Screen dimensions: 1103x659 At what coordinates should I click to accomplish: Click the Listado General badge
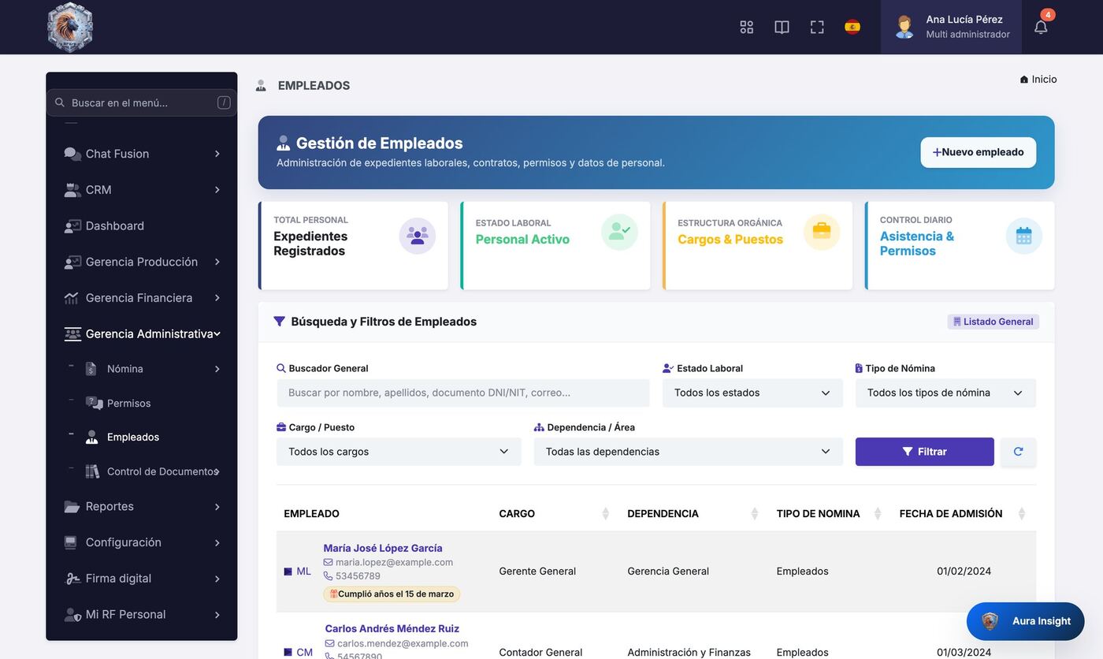993,322
